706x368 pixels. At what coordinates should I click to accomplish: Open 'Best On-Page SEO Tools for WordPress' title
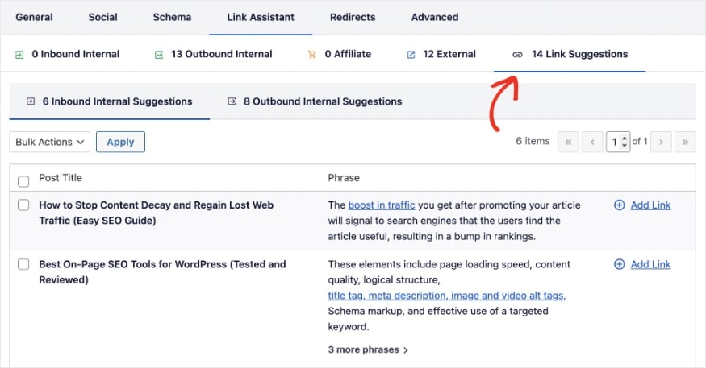[x=162, y=272]
